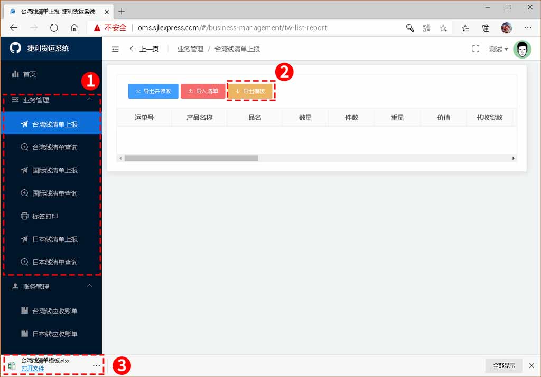The height and width of the screenshot is (377, 541).
Task: Collapse the 业务管理 menu section
Action: pos(51,100)
